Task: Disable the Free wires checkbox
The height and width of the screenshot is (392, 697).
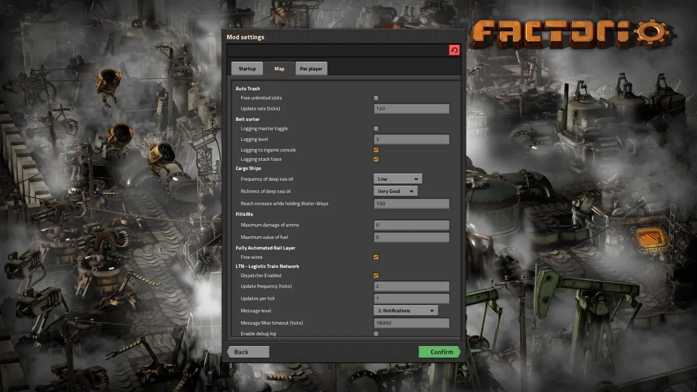Action: 376,257
